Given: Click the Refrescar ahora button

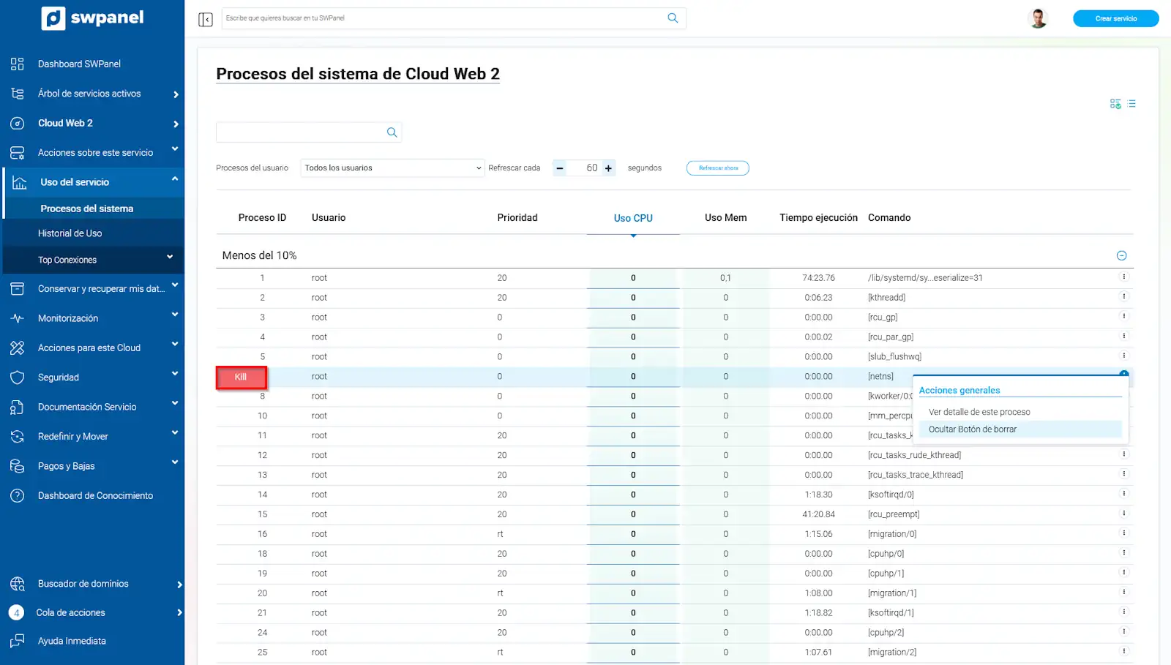Looking at the screenshot, I should [718, 168].
